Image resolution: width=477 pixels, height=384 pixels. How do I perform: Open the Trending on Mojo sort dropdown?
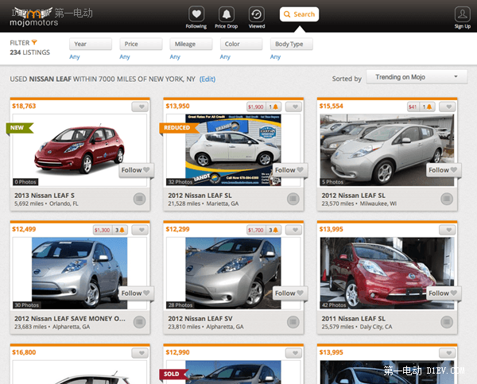tap(417, 77)
